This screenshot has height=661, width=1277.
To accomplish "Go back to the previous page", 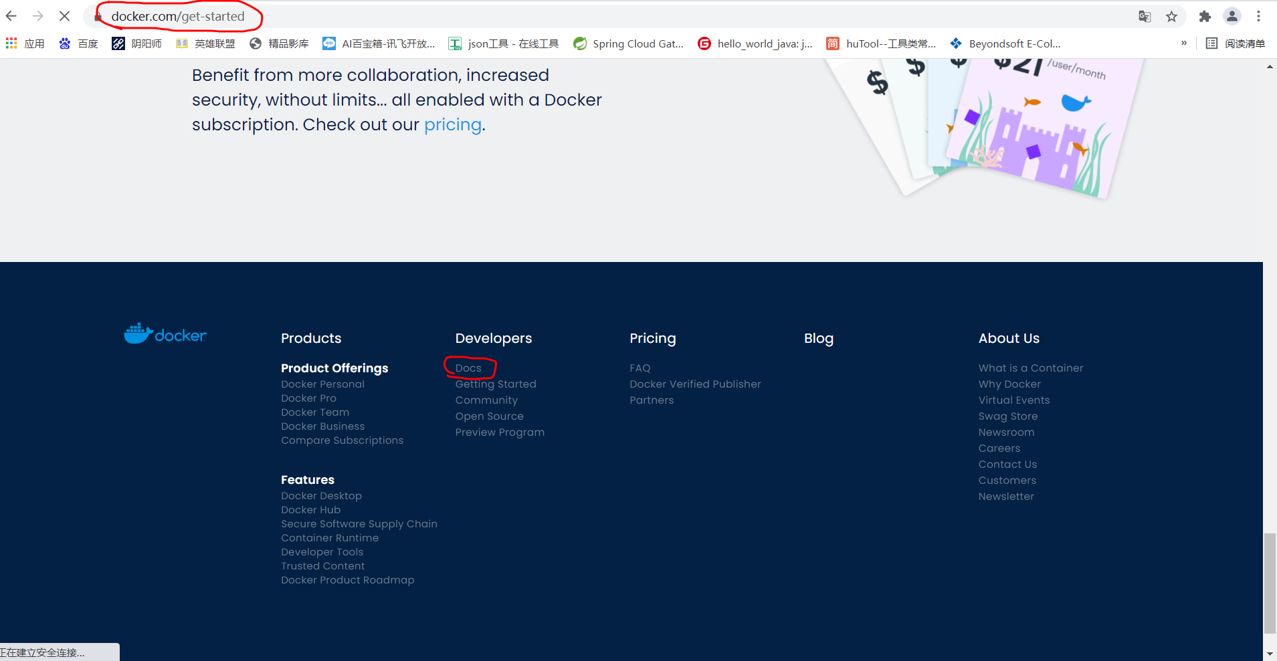I will point(11,16).
